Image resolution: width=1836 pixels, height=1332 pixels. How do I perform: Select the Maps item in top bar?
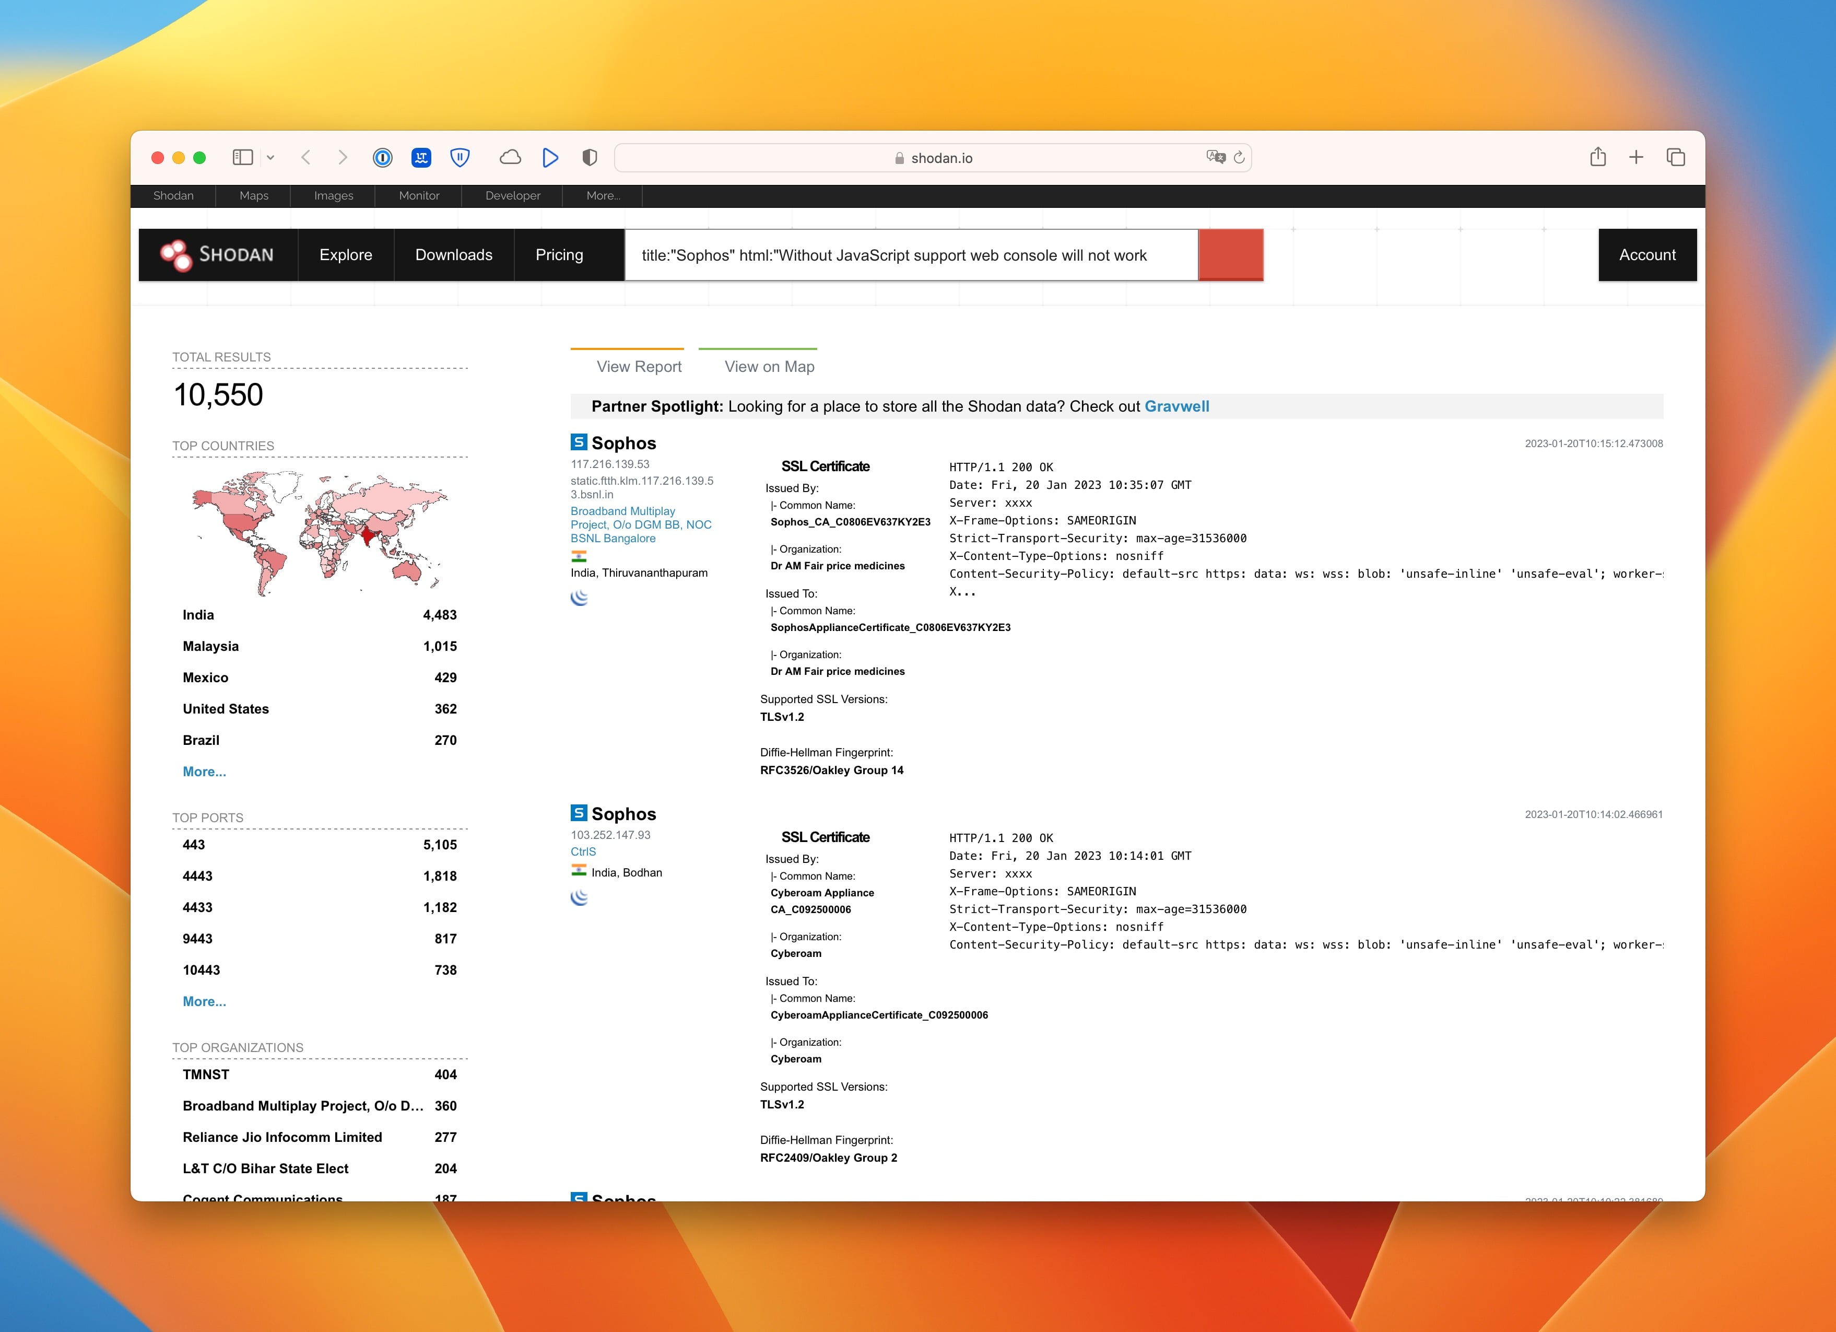point(253,196)
